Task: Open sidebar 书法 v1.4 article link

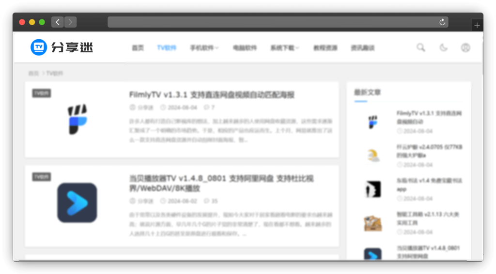Action: [x=429, y=184]
